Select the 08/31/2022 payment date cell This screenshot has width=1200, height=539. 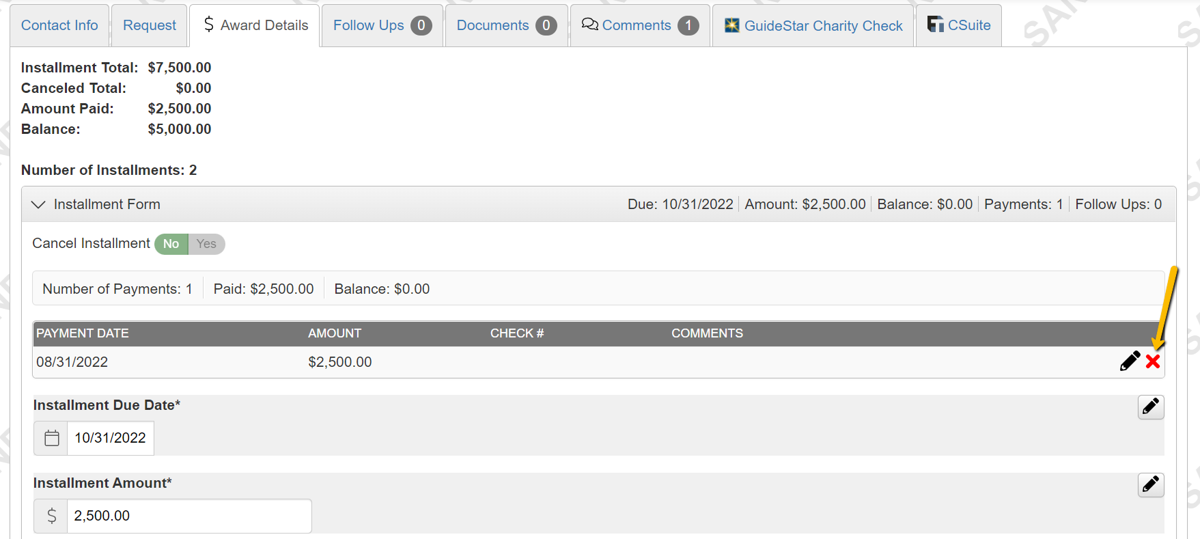point(72,362)
